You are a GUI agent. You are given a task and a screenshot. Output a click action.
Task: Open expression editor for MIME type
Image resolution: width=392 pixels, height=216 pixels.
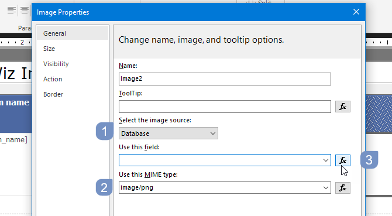(x=342, y=188)
